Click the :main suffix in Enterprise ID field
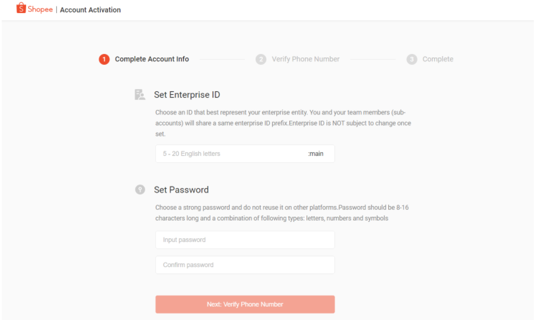The width and height of the screenshot is (535, 320). [316, 154]
